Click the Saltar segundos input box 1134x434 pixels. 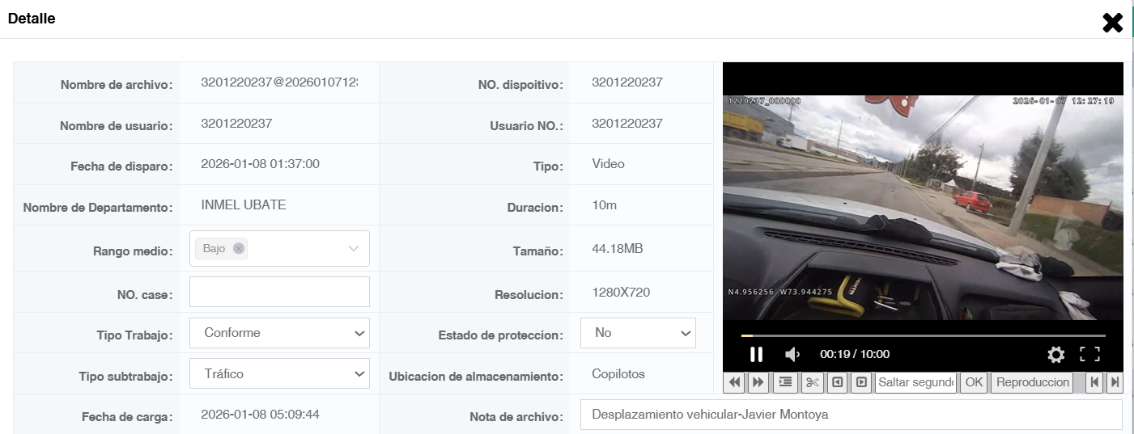916,382
